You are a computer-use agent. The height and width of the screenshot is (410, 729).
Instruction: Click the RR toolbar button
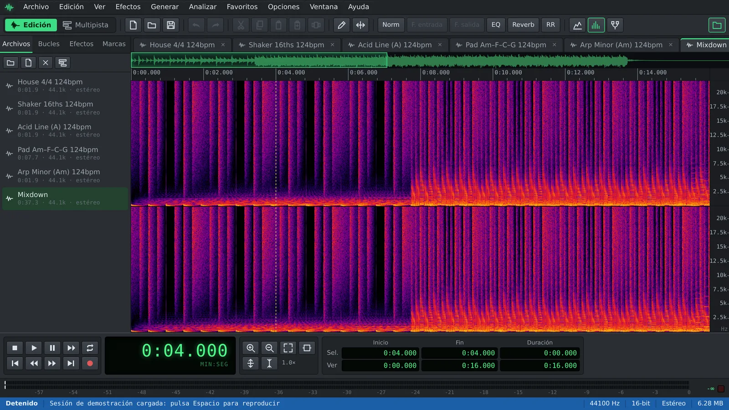coord(550,25)
